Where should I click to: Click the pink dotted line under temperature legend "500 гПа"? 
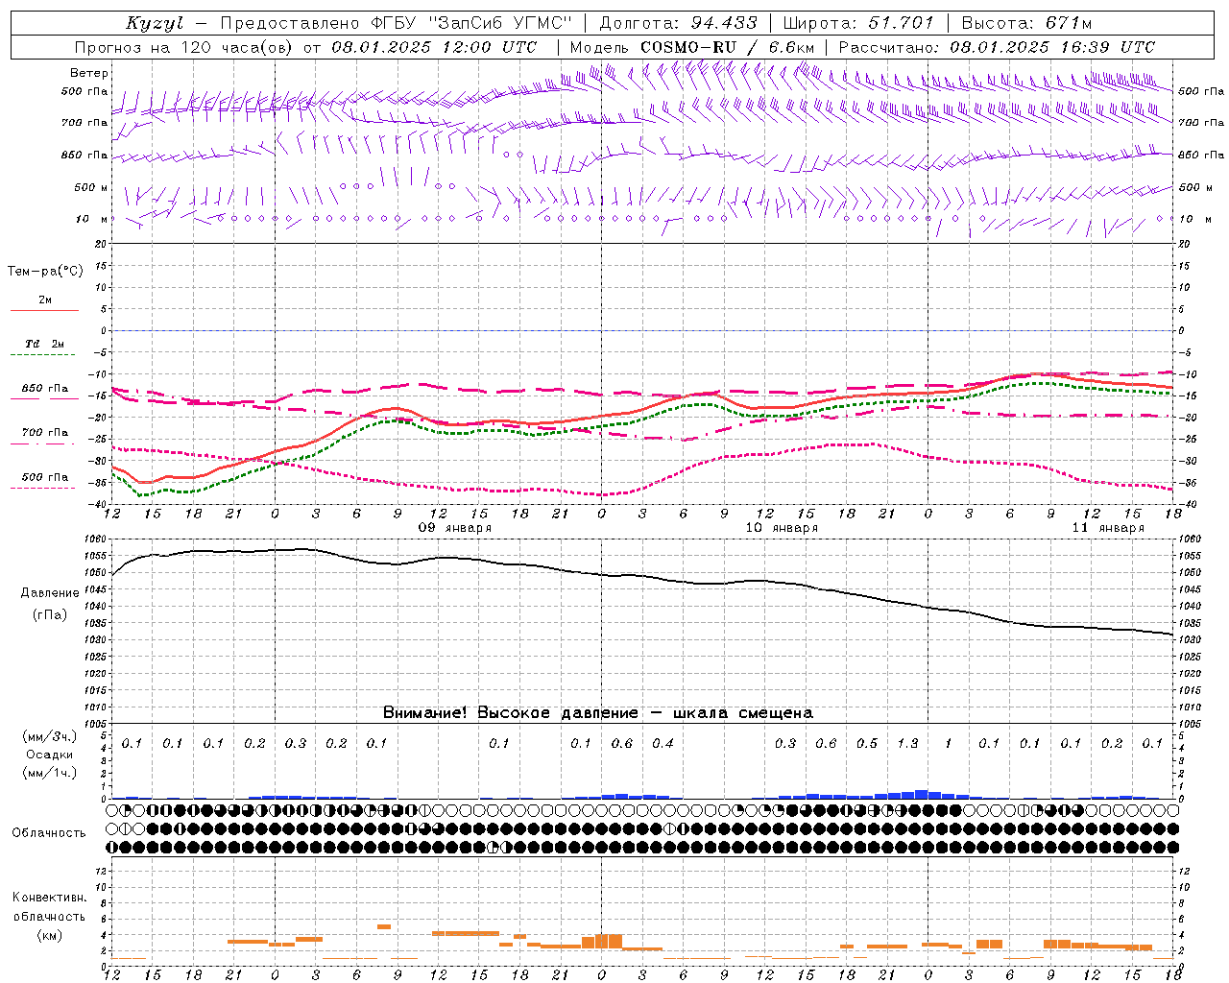(x=43, y=489)
